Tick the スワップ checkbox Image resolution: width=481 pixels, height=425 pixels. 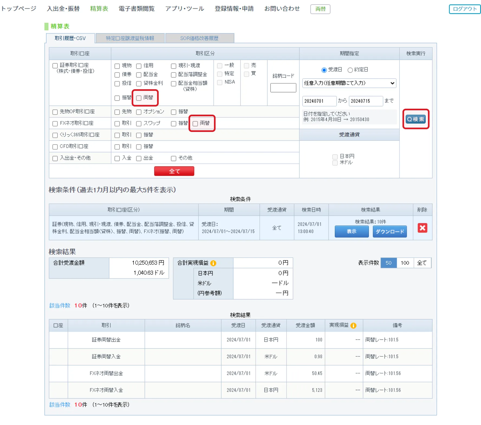139,124
